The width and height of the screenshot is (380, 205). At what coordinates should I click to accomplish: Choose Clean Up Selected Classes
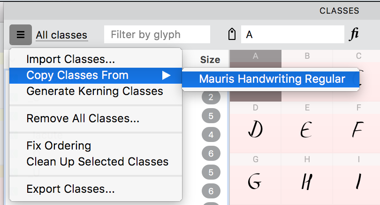[x=97, y=162]
